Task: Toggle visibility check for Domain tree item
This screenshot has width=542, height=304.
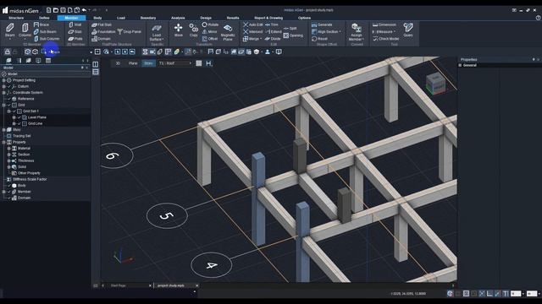Action: [9, 198]
